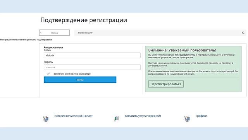Viewport: 248px width, 140px height.
Task: Click the blue Войти button
Action: pos(80,80)
